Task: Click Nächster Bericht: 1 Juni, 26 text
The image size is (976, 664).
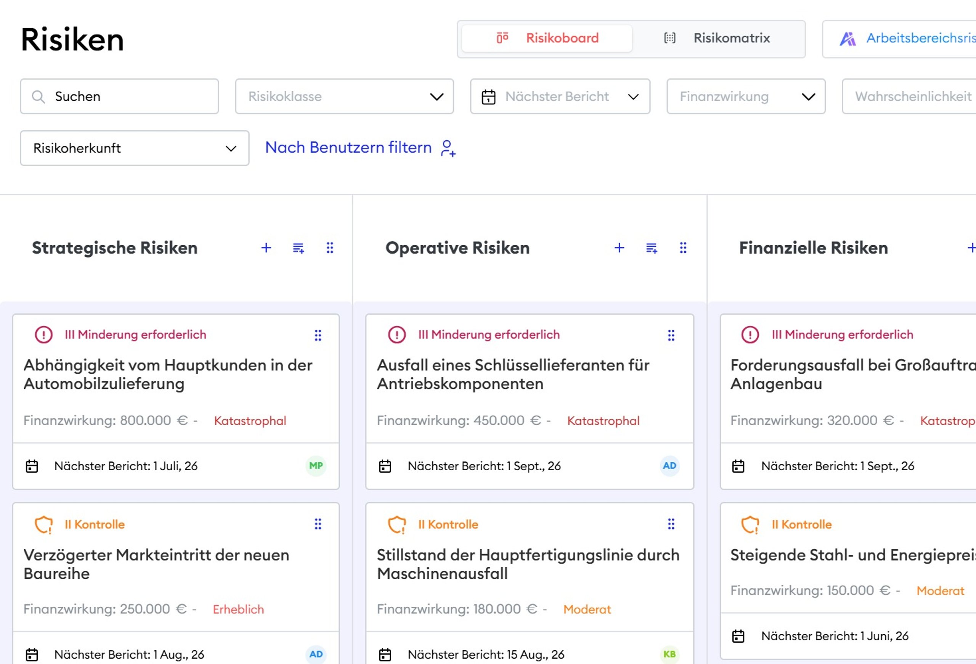Action: pos(835,636)
